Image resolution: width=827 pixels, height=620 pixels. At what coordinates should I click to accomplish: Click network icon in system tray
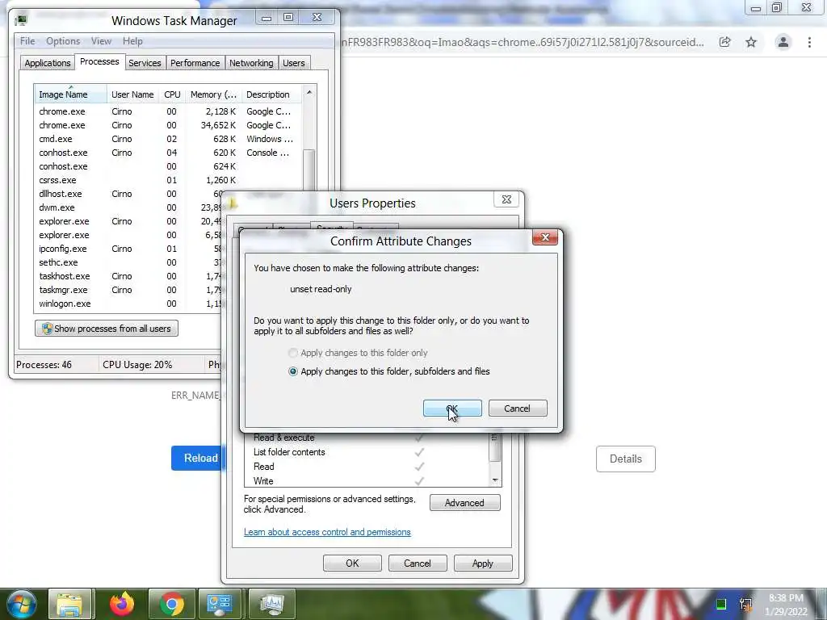pyautogui.click(x=745, y=604)
